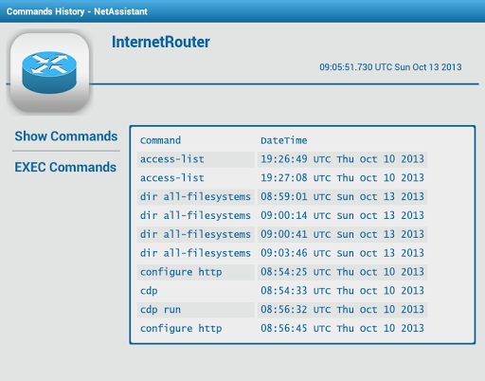Open the Show Commands menu

coord(66,136)
